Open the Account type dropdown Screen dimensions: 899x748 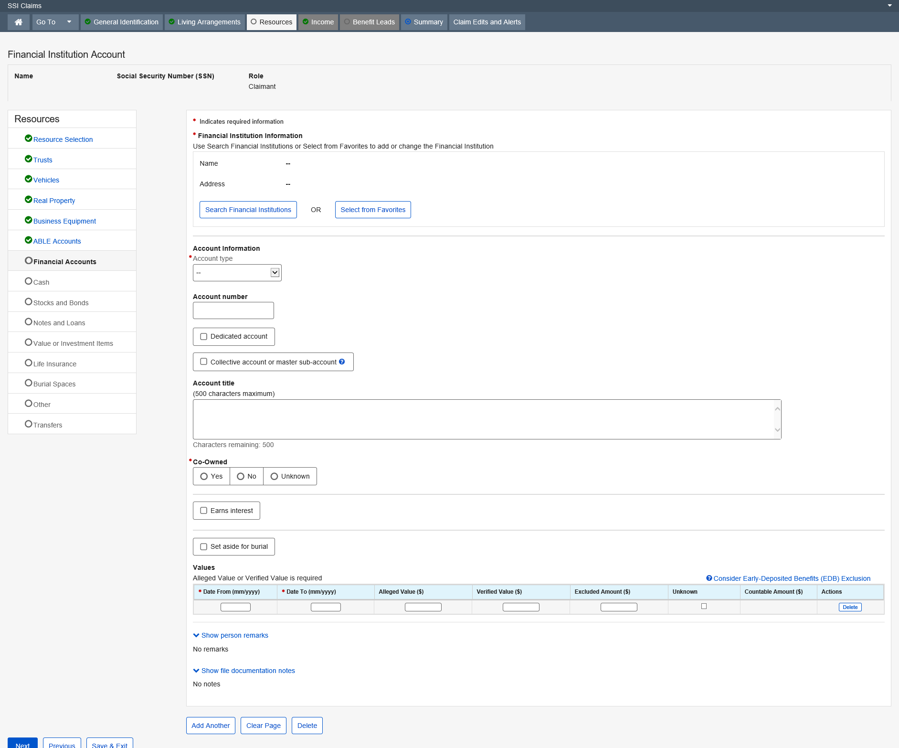tap(237, 273)
